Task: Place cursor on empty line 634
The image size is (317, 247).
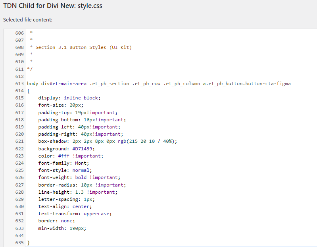Action: click(170, 235)
